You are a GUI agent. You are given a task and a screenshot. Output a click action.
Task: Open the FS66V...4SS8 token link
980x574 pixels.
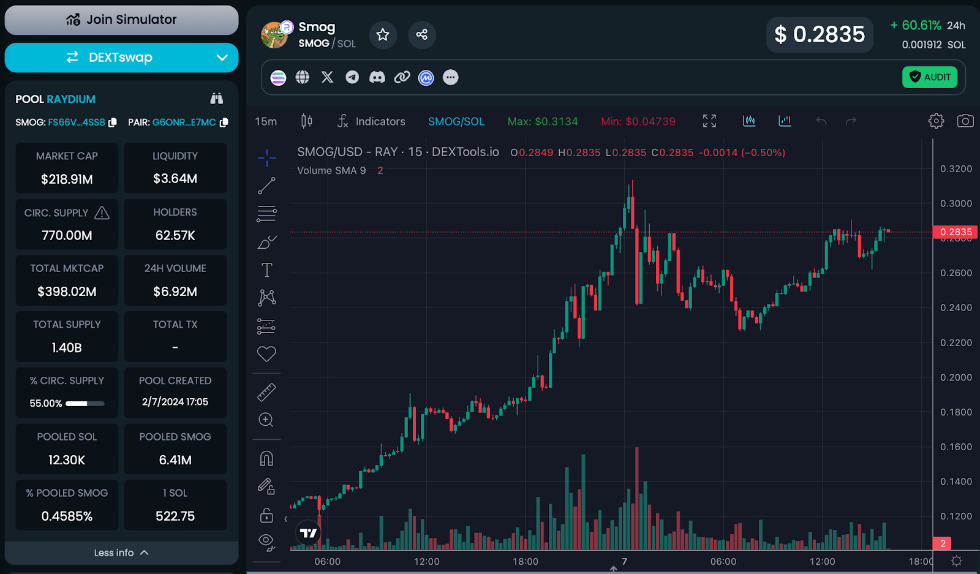pos(77,123)
